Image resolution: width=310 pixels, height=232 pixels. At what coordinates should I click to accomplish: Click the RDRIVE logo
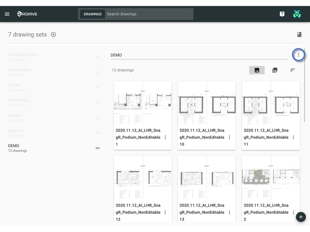coord(27,14)
